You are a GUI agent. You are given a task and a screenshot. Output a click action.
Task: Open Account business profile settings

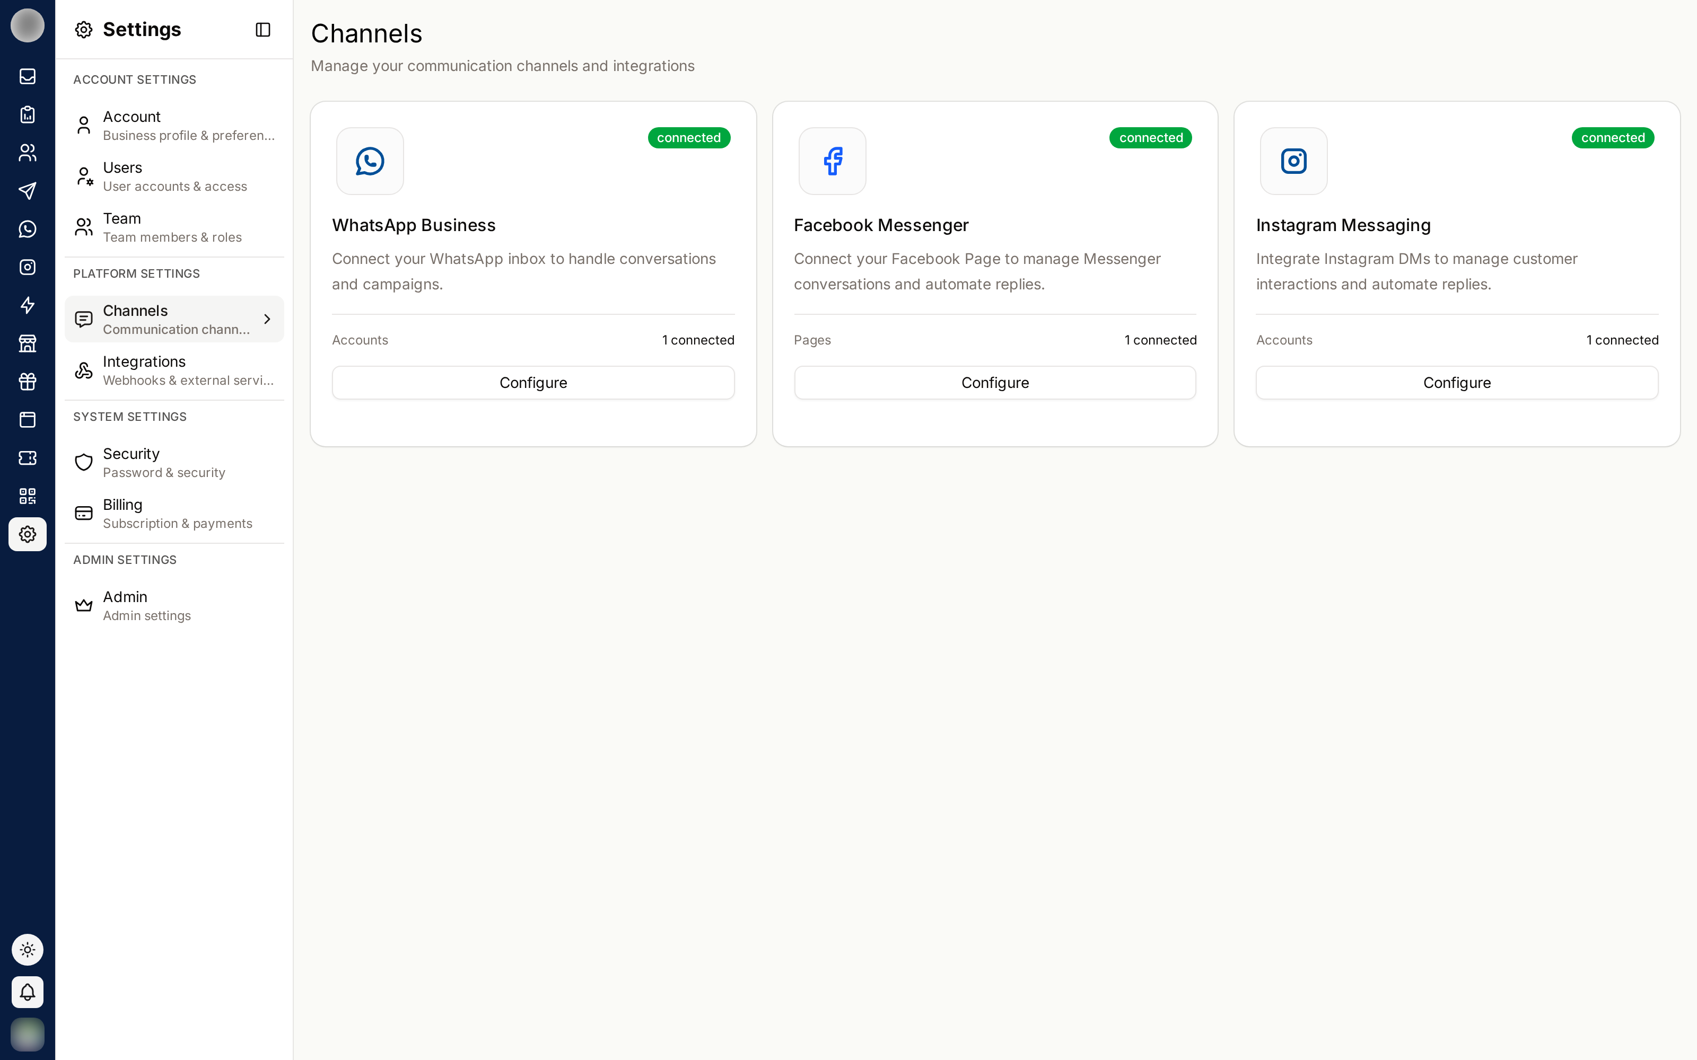pos(174,126)
